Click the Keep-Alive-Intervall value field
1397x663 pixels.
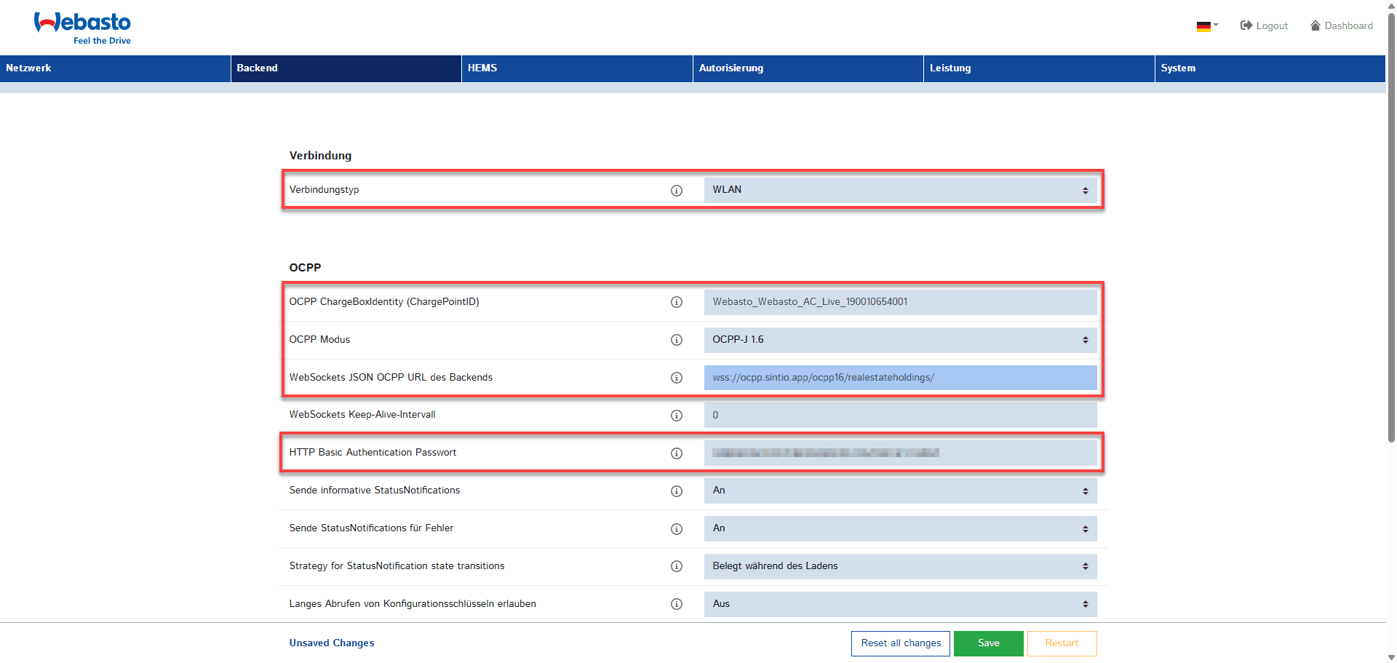pyautogui.click(x=900, y=416)
